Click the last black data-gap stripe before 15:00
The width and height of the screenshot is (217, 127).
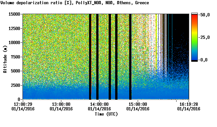click(x=130, y=57)
